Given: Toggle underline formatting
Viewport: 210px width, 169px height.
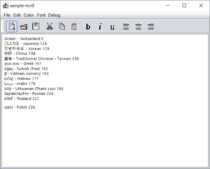Looking at the screenshot, I should pos(112,27).
